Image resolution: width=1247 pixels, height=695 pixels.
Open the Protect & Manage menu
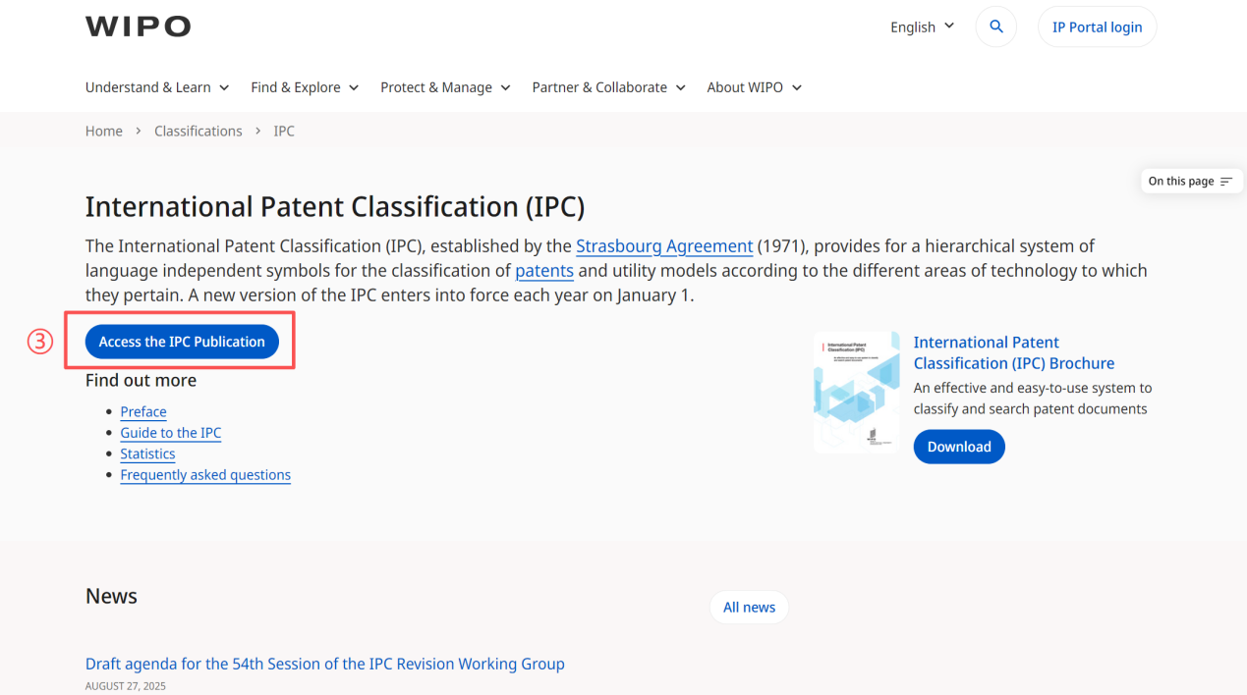click(445, 87)
